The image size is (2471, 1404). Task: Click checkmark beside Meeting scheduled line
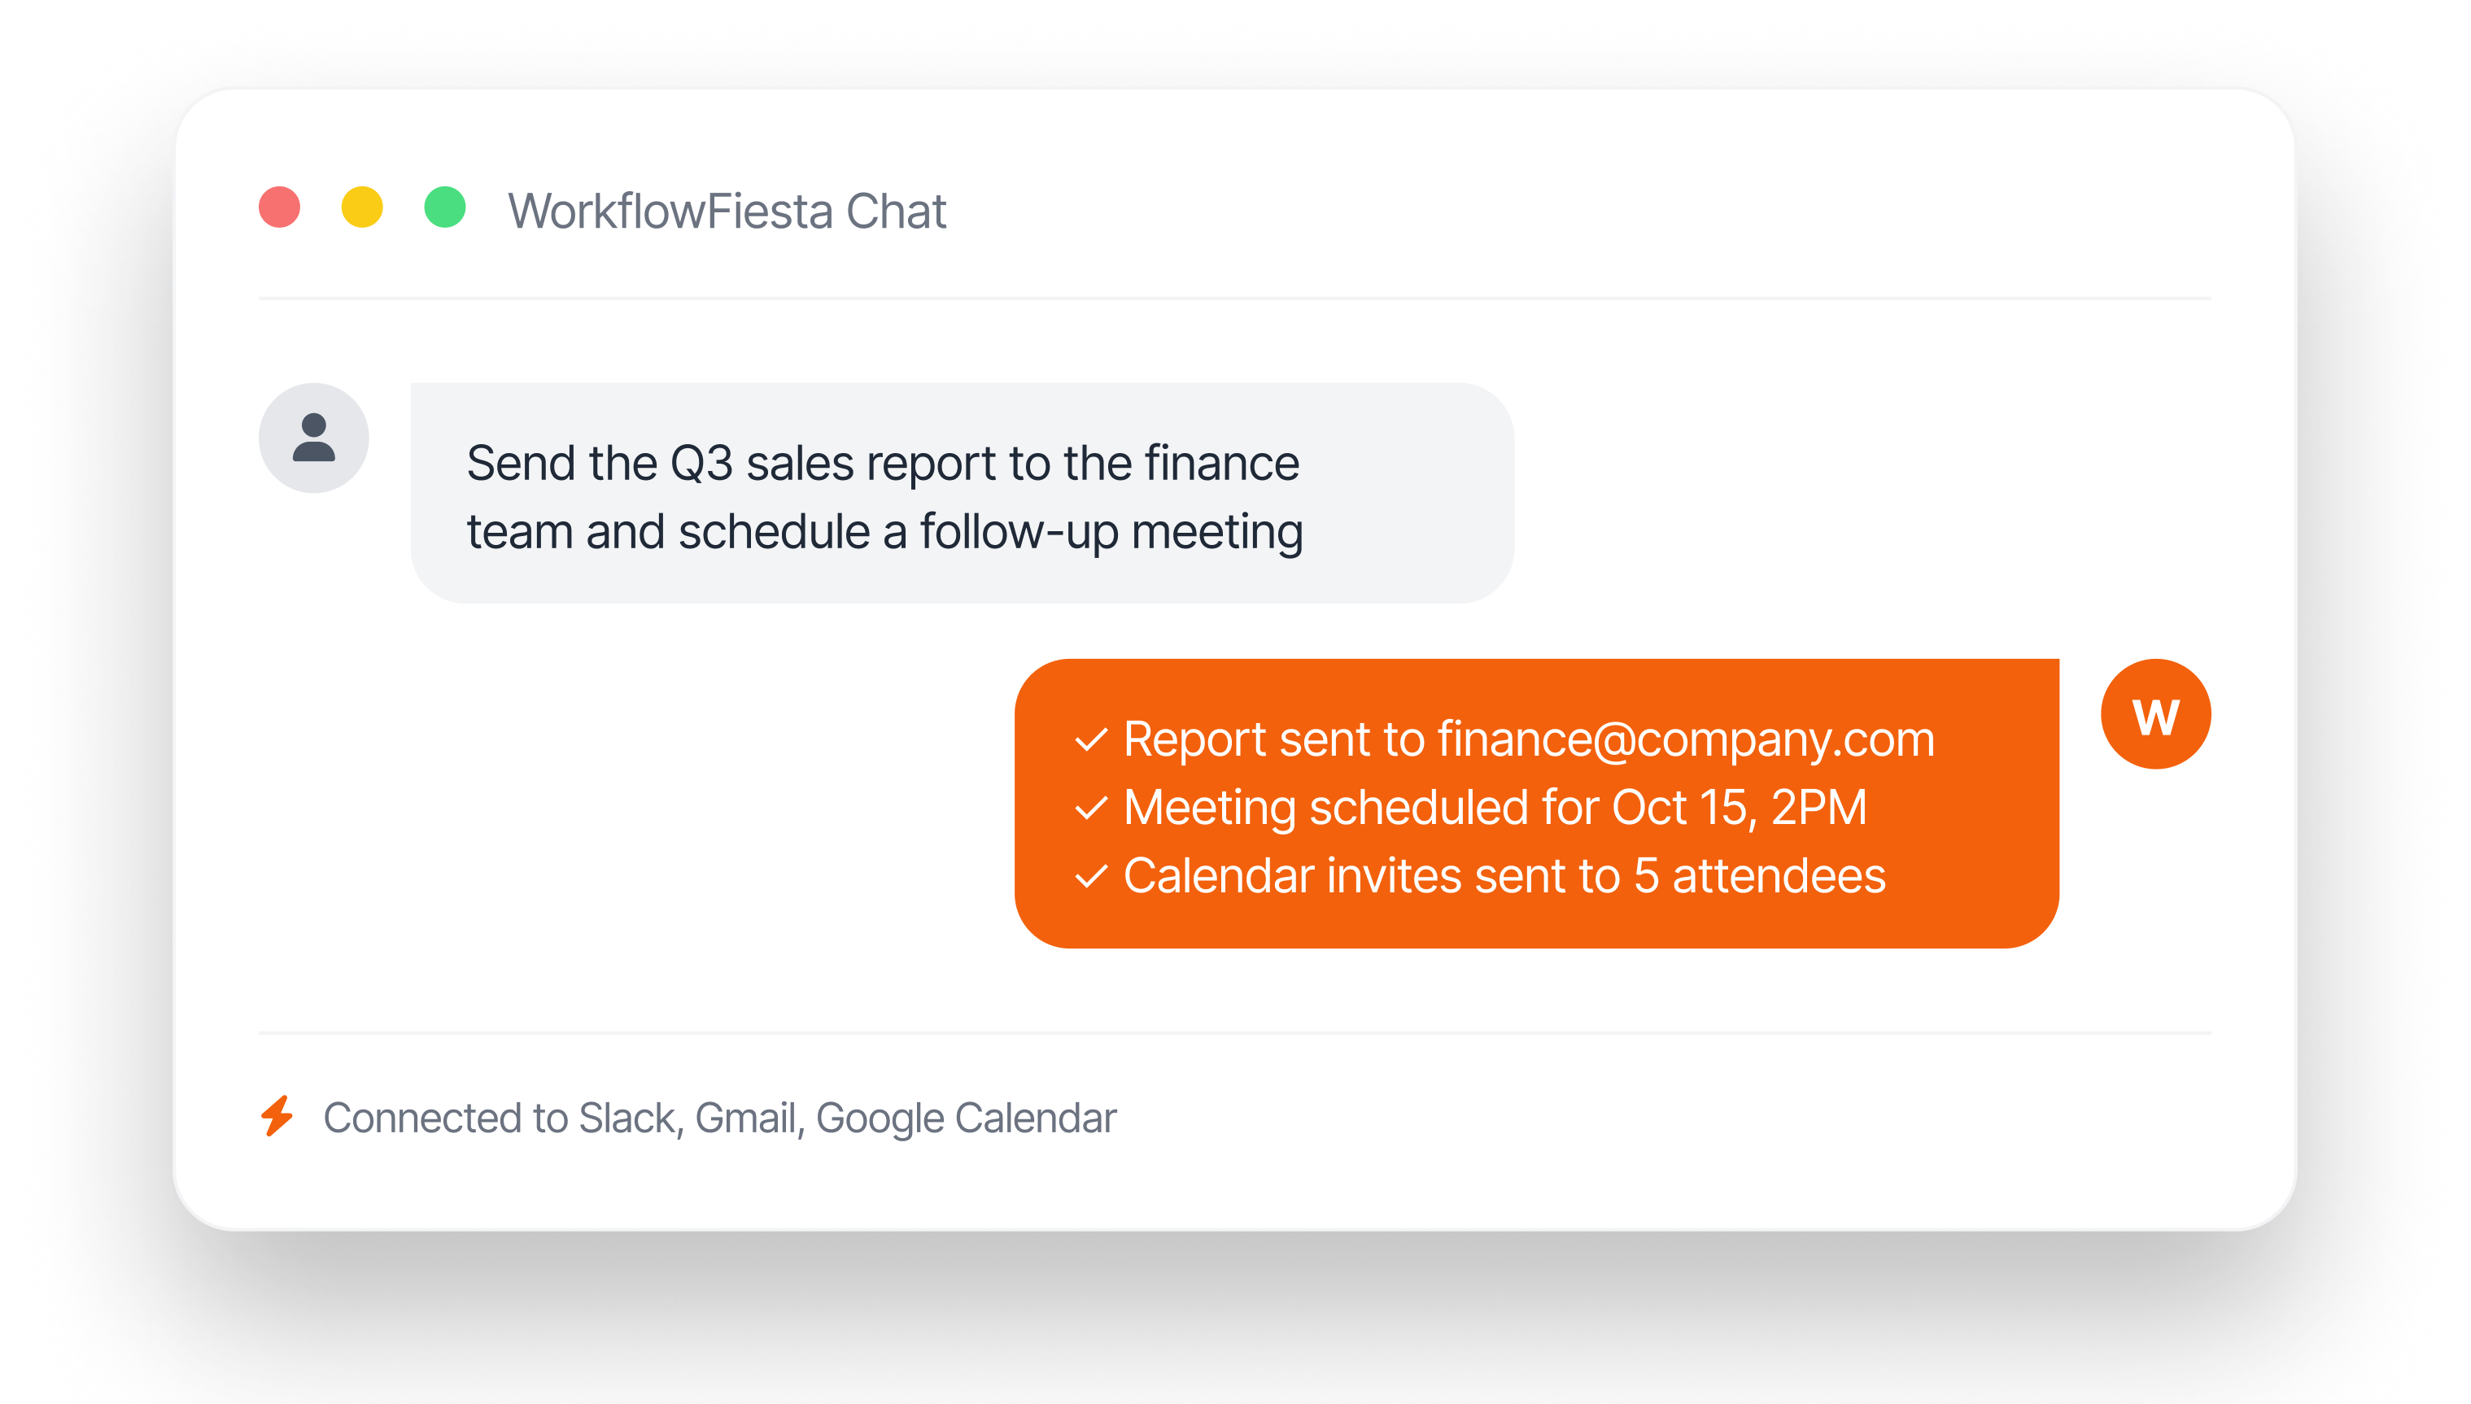pos(1091,809)
